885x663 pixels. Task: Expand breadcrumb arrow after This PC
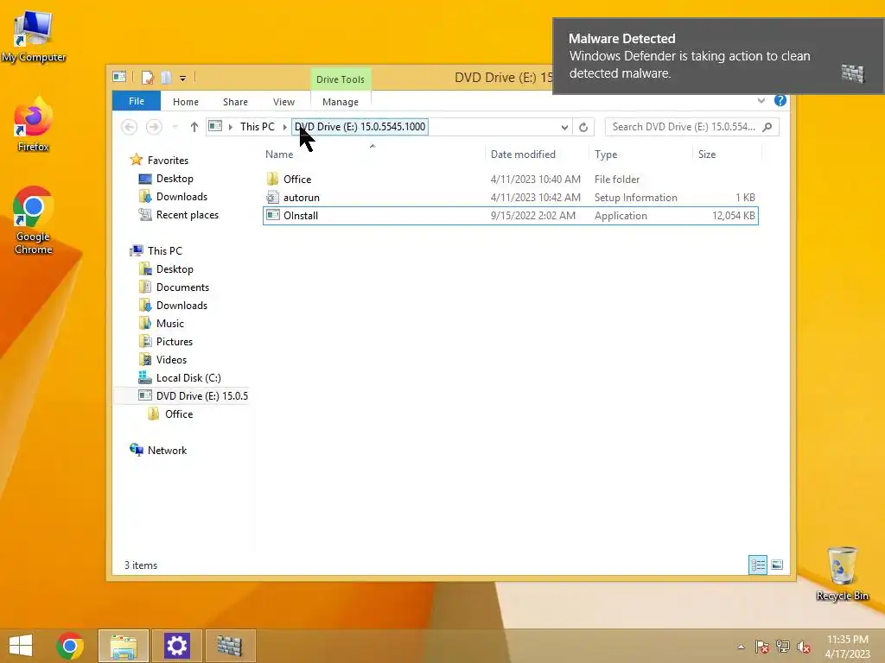pos(284,127)
